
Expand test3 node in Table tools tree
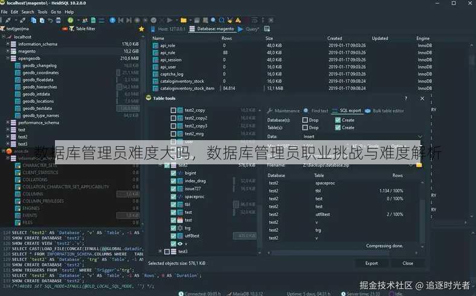160,251
